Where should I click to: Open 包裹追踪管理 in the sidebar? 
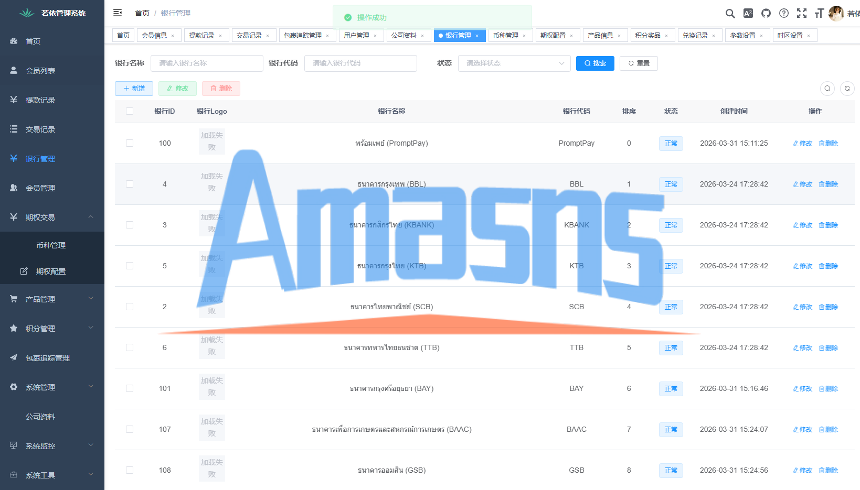(52, 358)
